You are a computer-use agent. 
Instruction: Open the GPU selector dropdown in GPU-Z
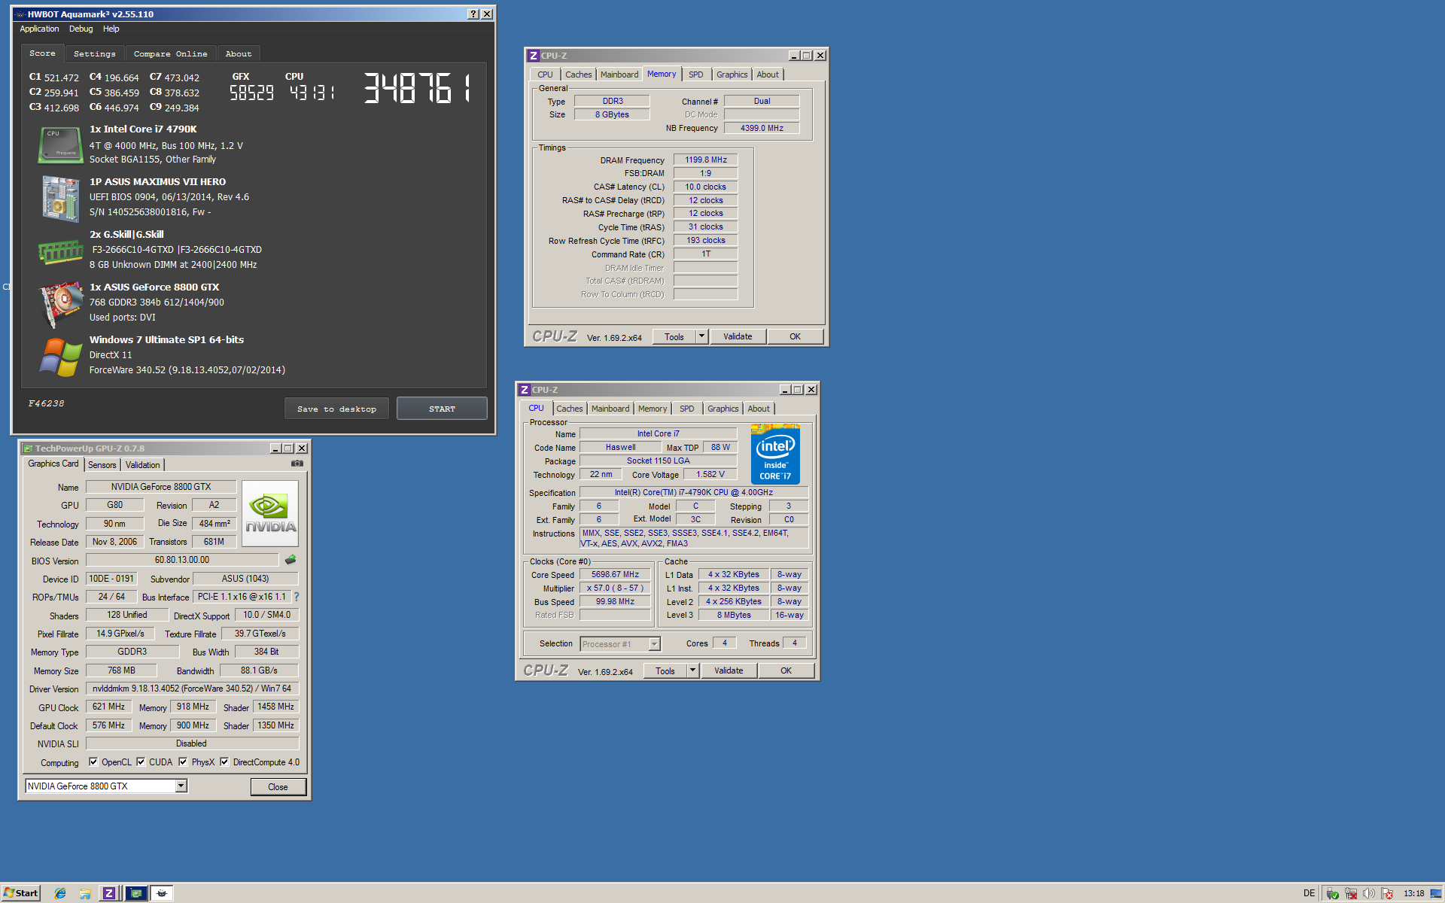click(181, 786)
